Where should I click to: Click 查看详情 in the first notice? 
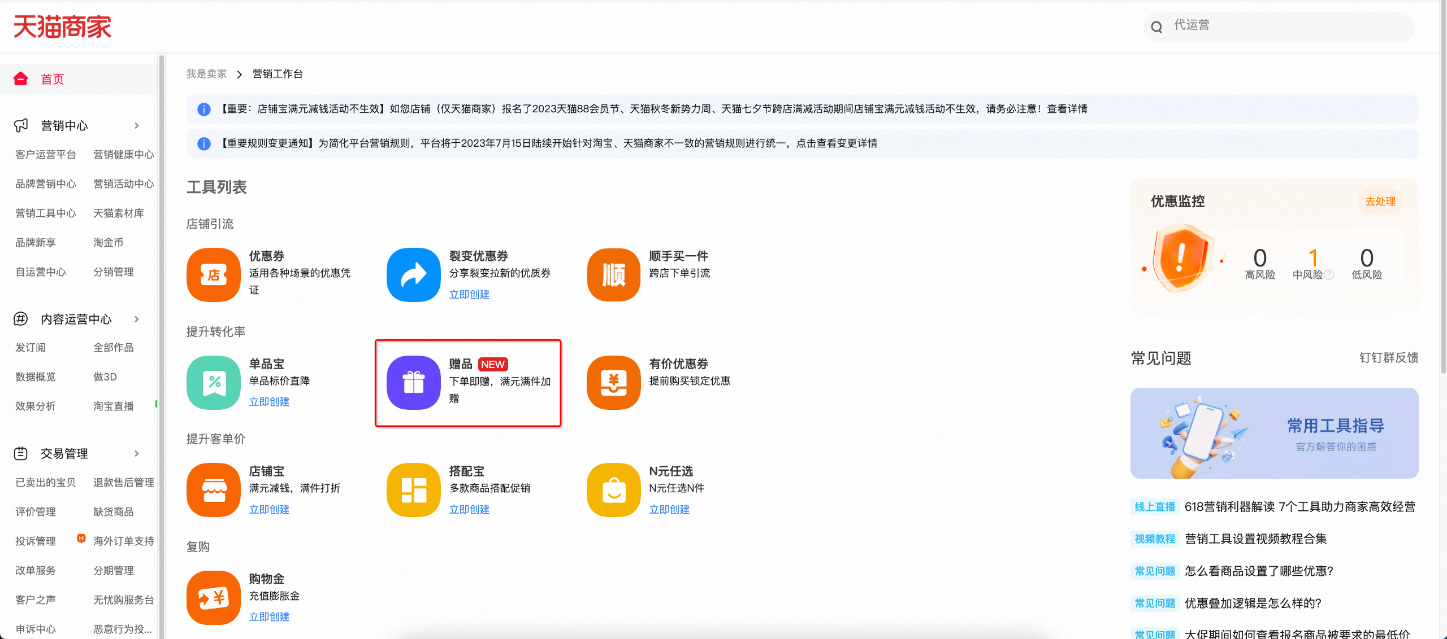point(1067,109)
